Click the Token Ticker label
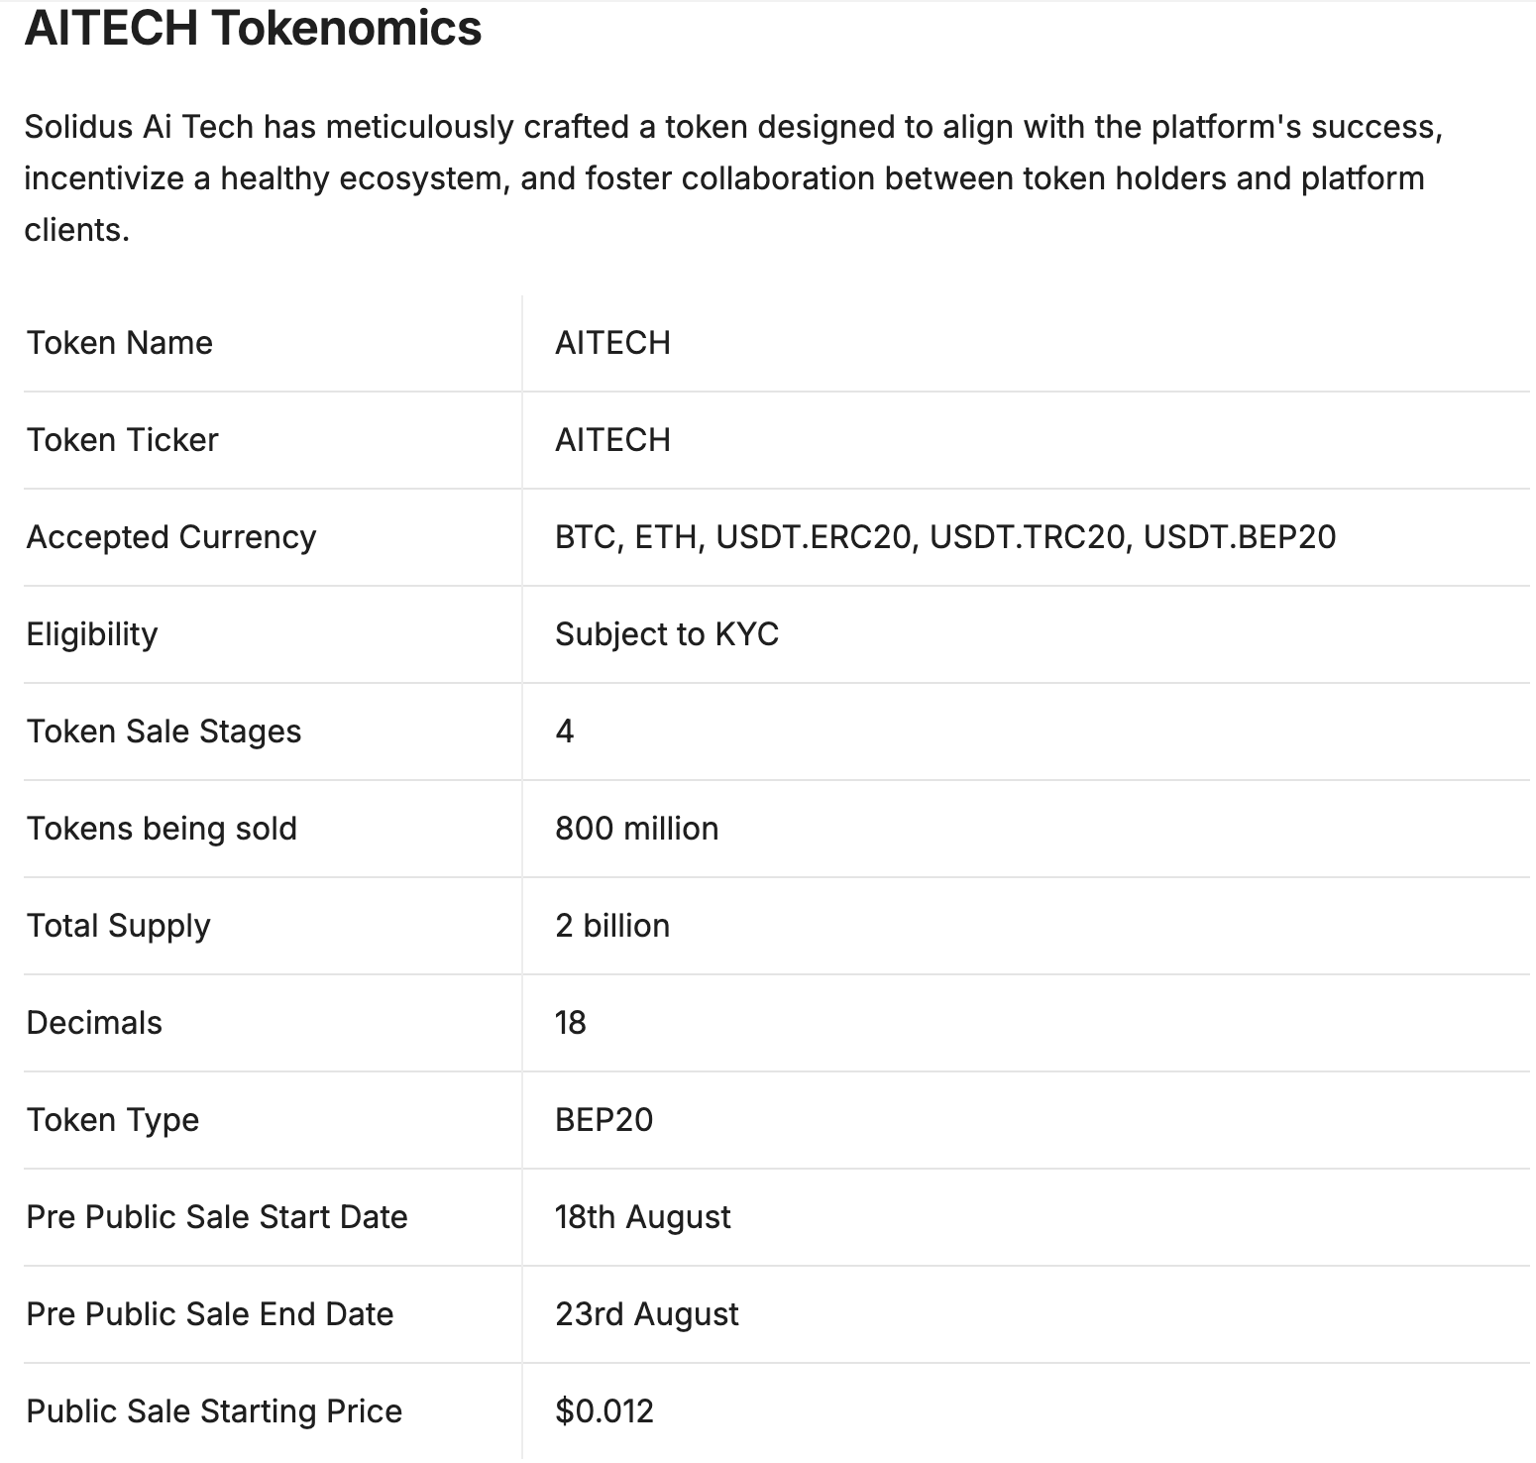This screenshot has height=1463, width=1536. coord(122,440)
